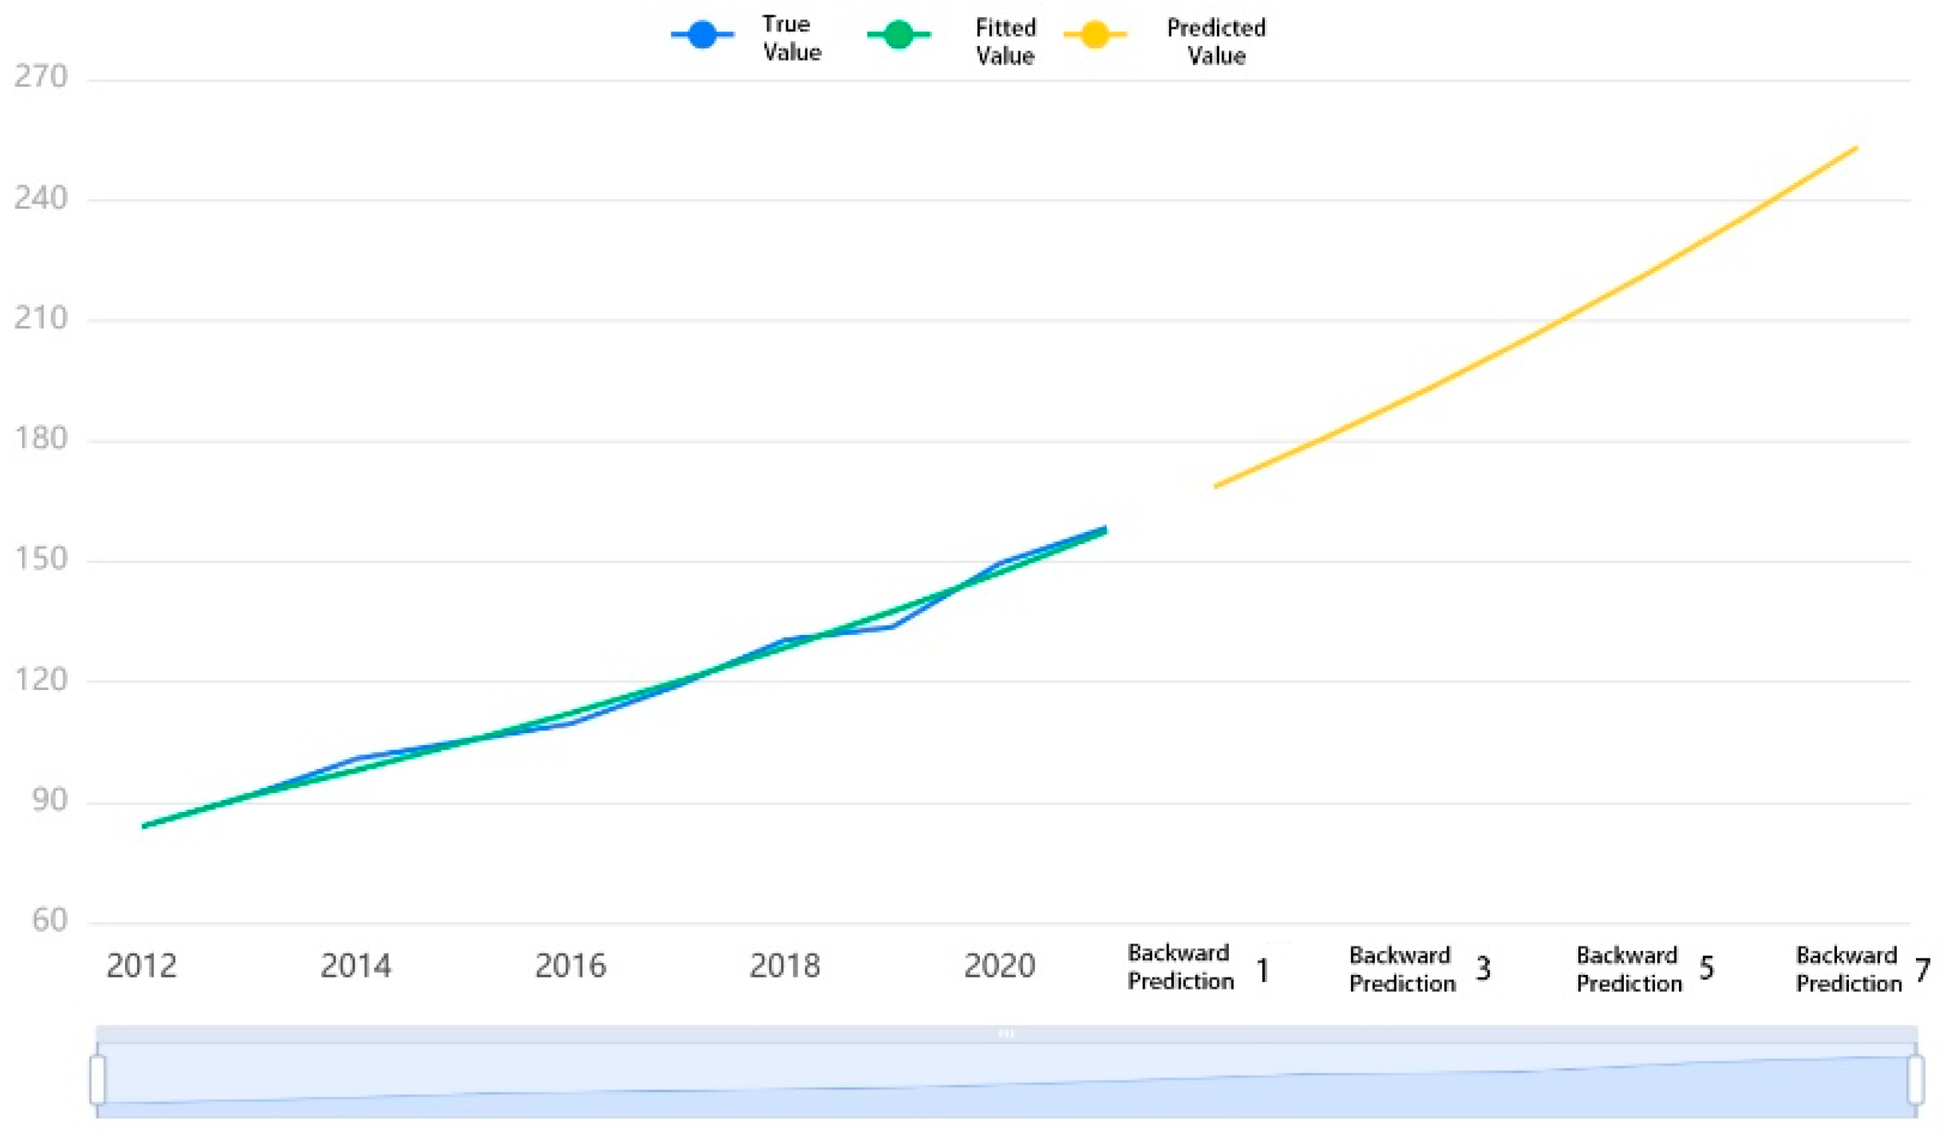Viewport: 1945px width, 1131px height.
Task: Click the Backward Prediction 1 axis label
Action: [1198, 968]
